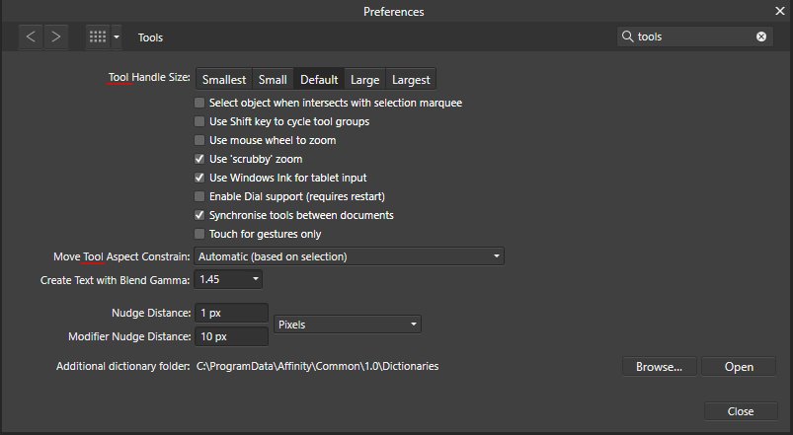Click the Nudge Distance field

tap(231, 313)
